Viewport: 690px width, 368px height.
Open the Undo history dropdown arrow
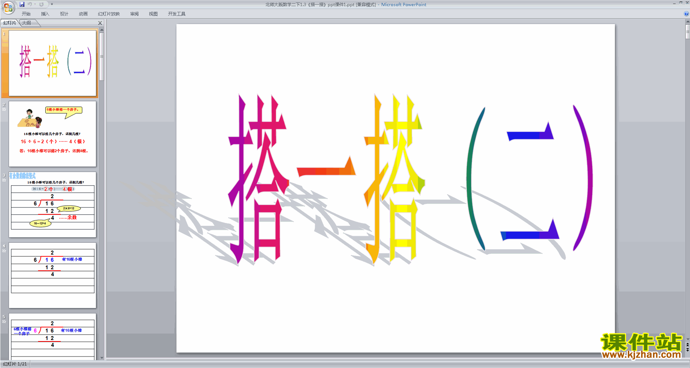pos(35,4)
